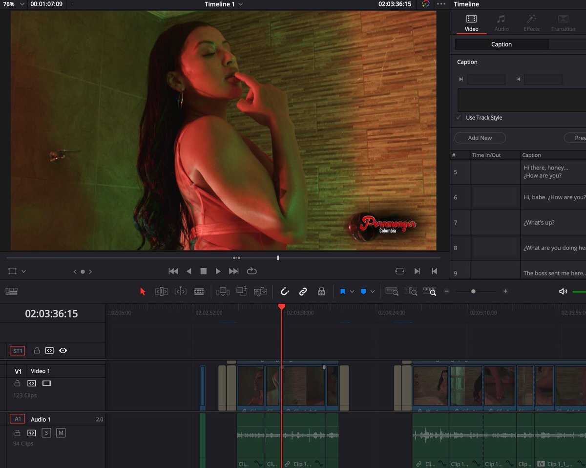The image size is (586, 468).
Task: Activate the Blade Edit Mode tool
Action: point(199,291)
